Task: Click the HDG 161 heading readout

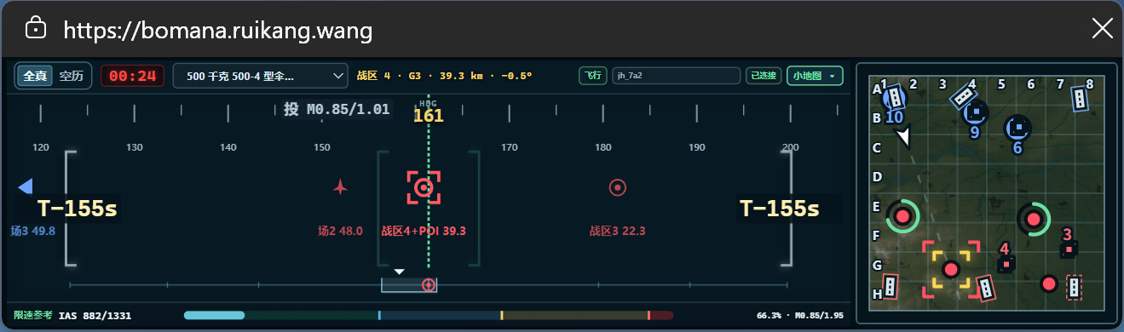Action: click(x=429, y=112)
